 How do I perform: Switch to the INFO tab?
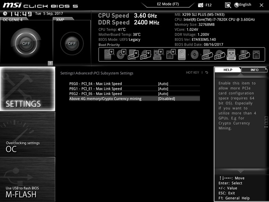(254, 70)
